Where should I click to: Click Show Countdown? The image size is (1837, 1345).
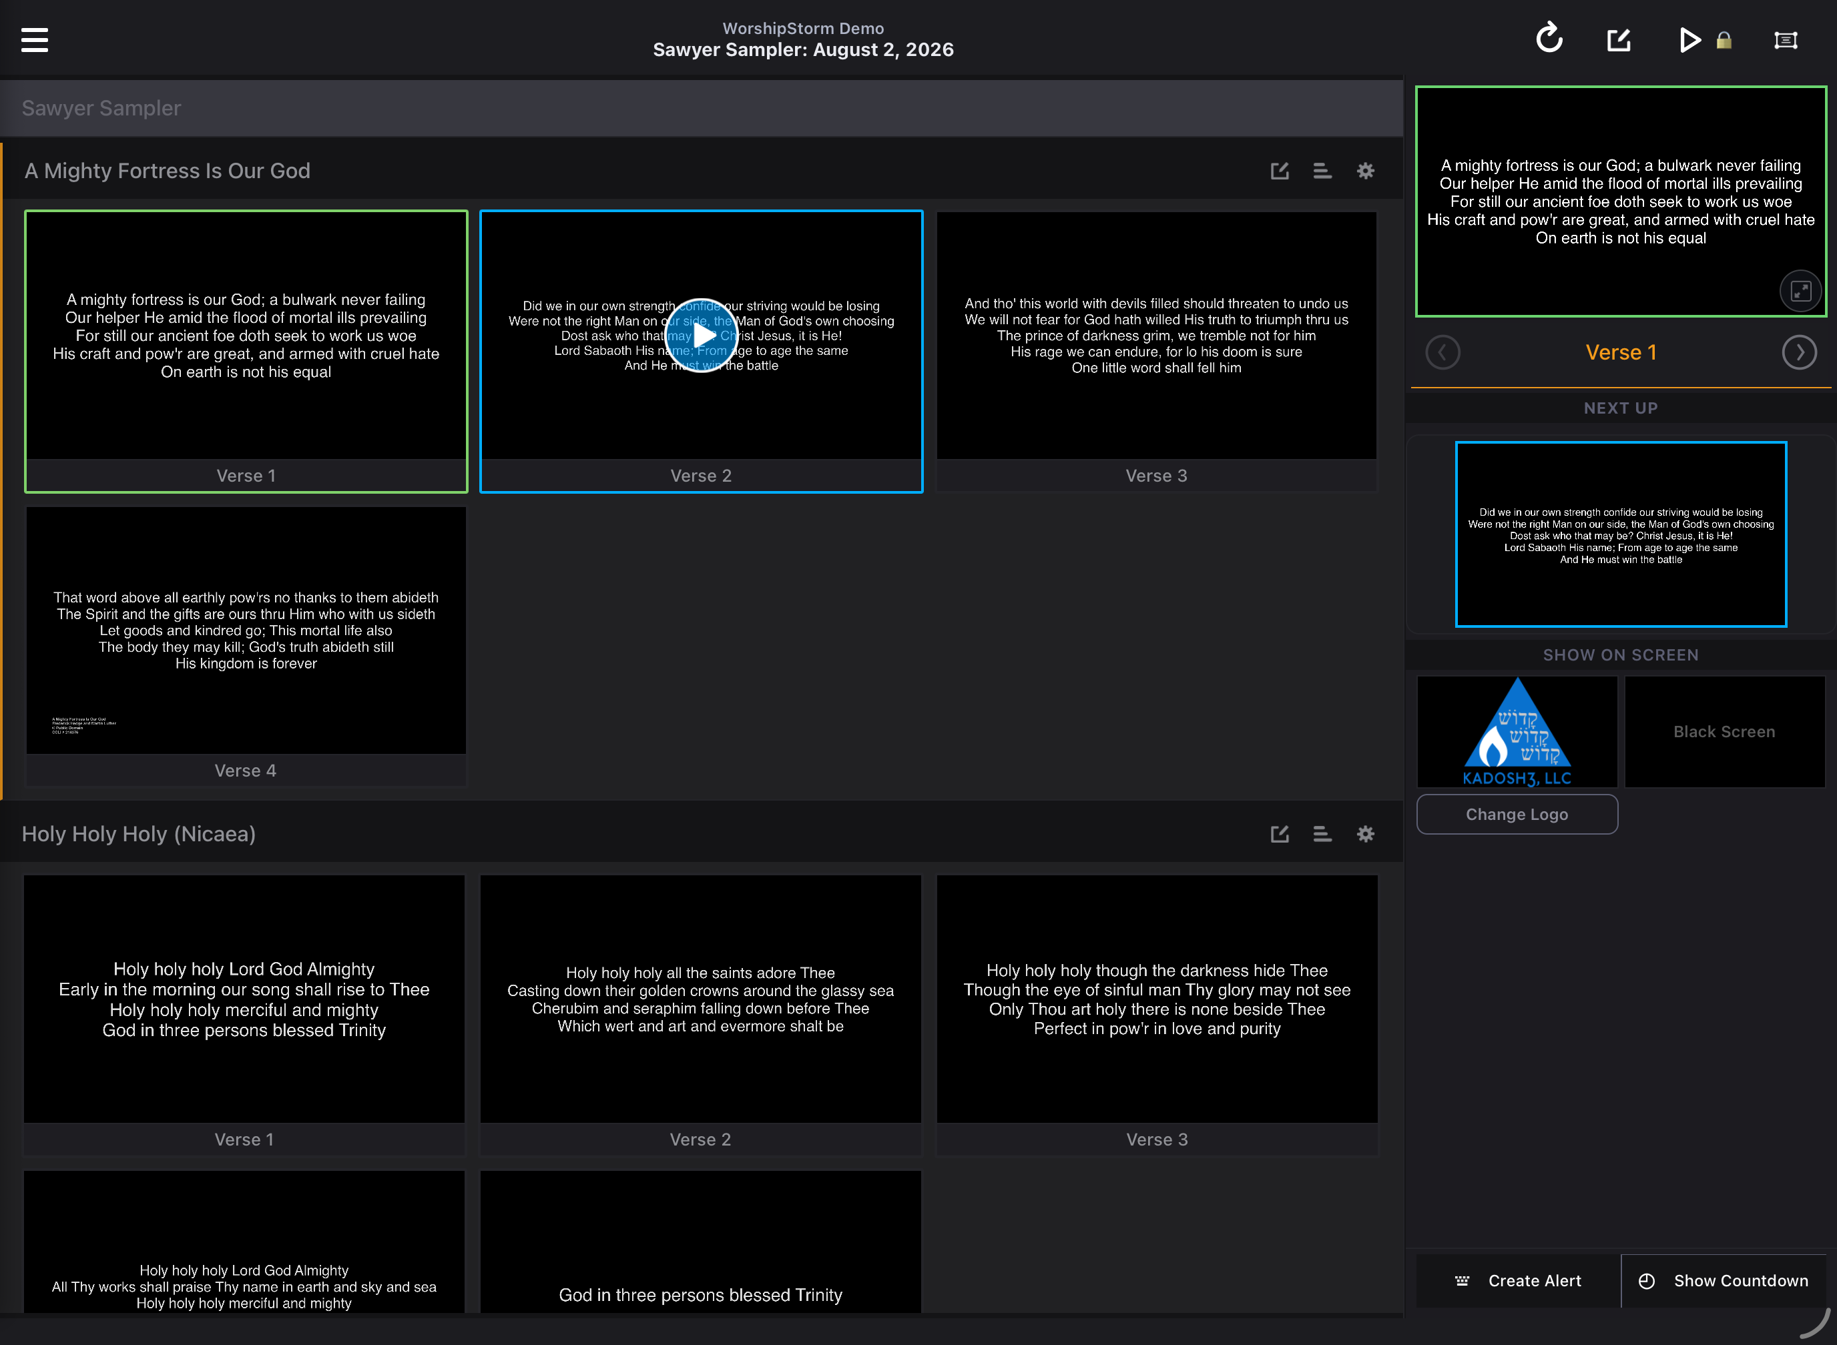point(1724,1281)
